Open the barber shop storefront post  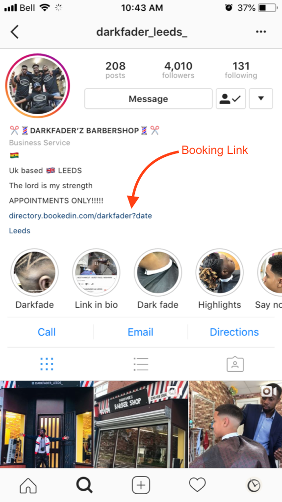(x=141, y=424)
